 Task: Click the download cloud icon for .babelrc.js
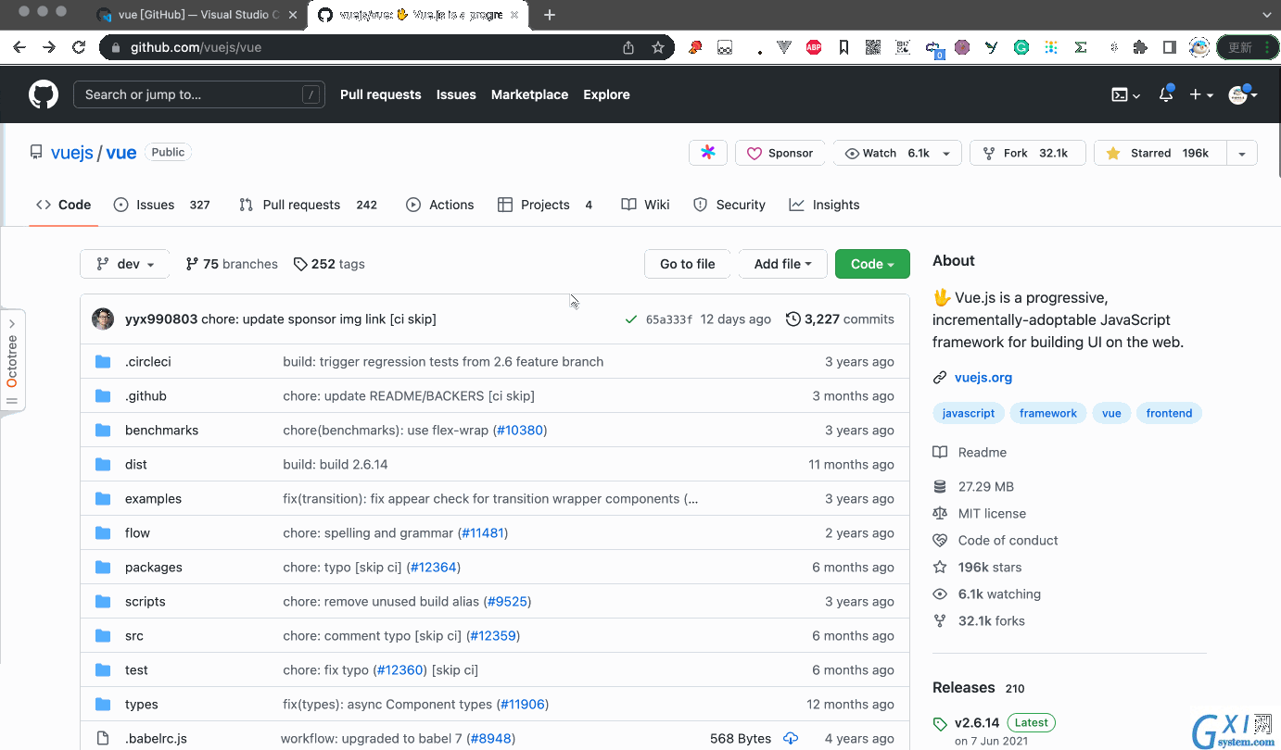pyautogui.click(x=791, y=738)
